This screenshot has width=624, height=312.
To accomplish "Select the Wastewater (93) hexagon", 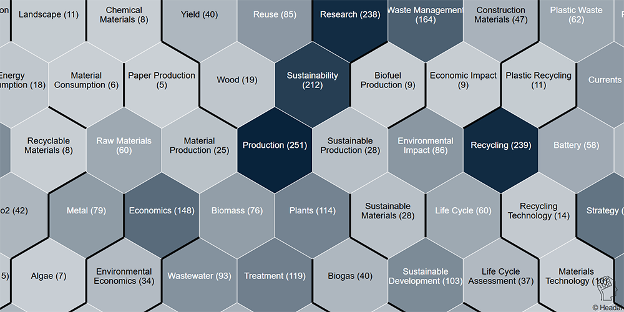I will tap(199, 276).
